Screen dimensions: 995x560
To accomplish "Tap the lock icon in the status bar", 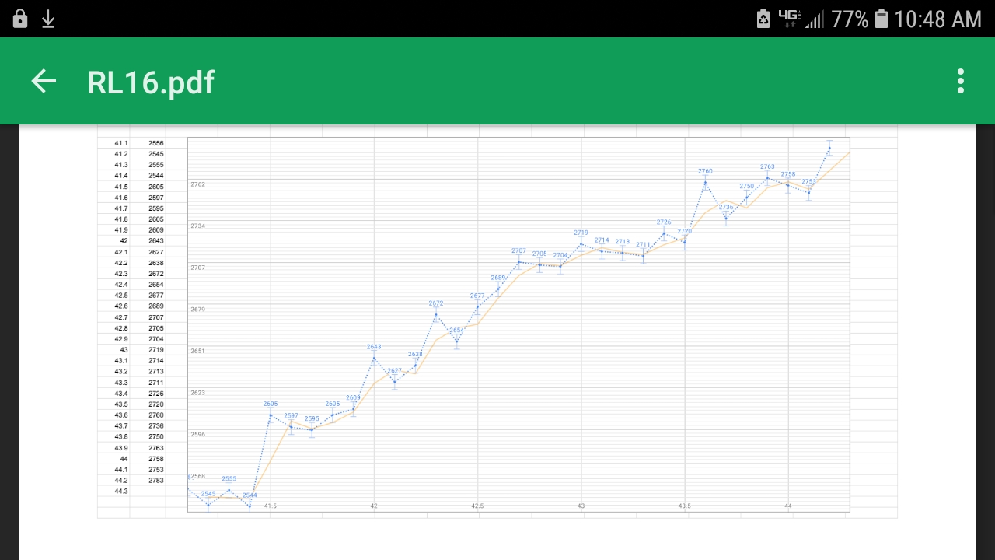I will [20, 19].
